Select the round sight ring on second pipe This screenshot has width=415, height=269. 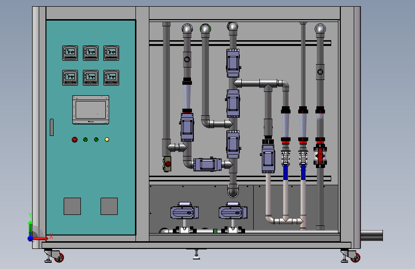[x=187, y=59]
